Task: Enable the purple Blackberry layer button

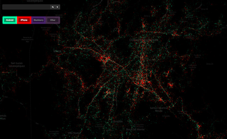Action: click(x=39, y=20)
